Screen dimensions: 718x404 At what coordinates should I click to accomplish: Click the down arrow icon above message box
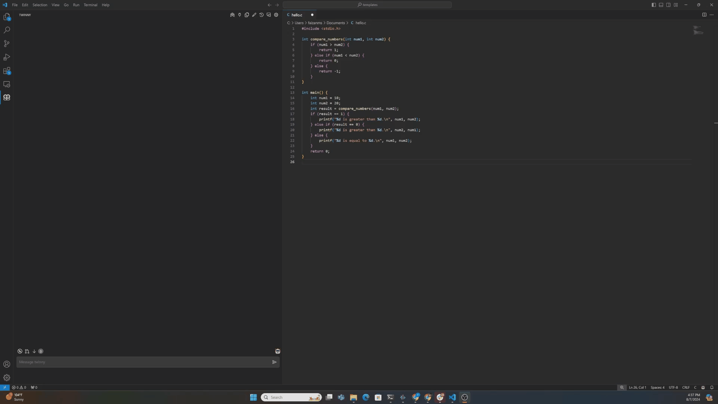coord(34,351)
